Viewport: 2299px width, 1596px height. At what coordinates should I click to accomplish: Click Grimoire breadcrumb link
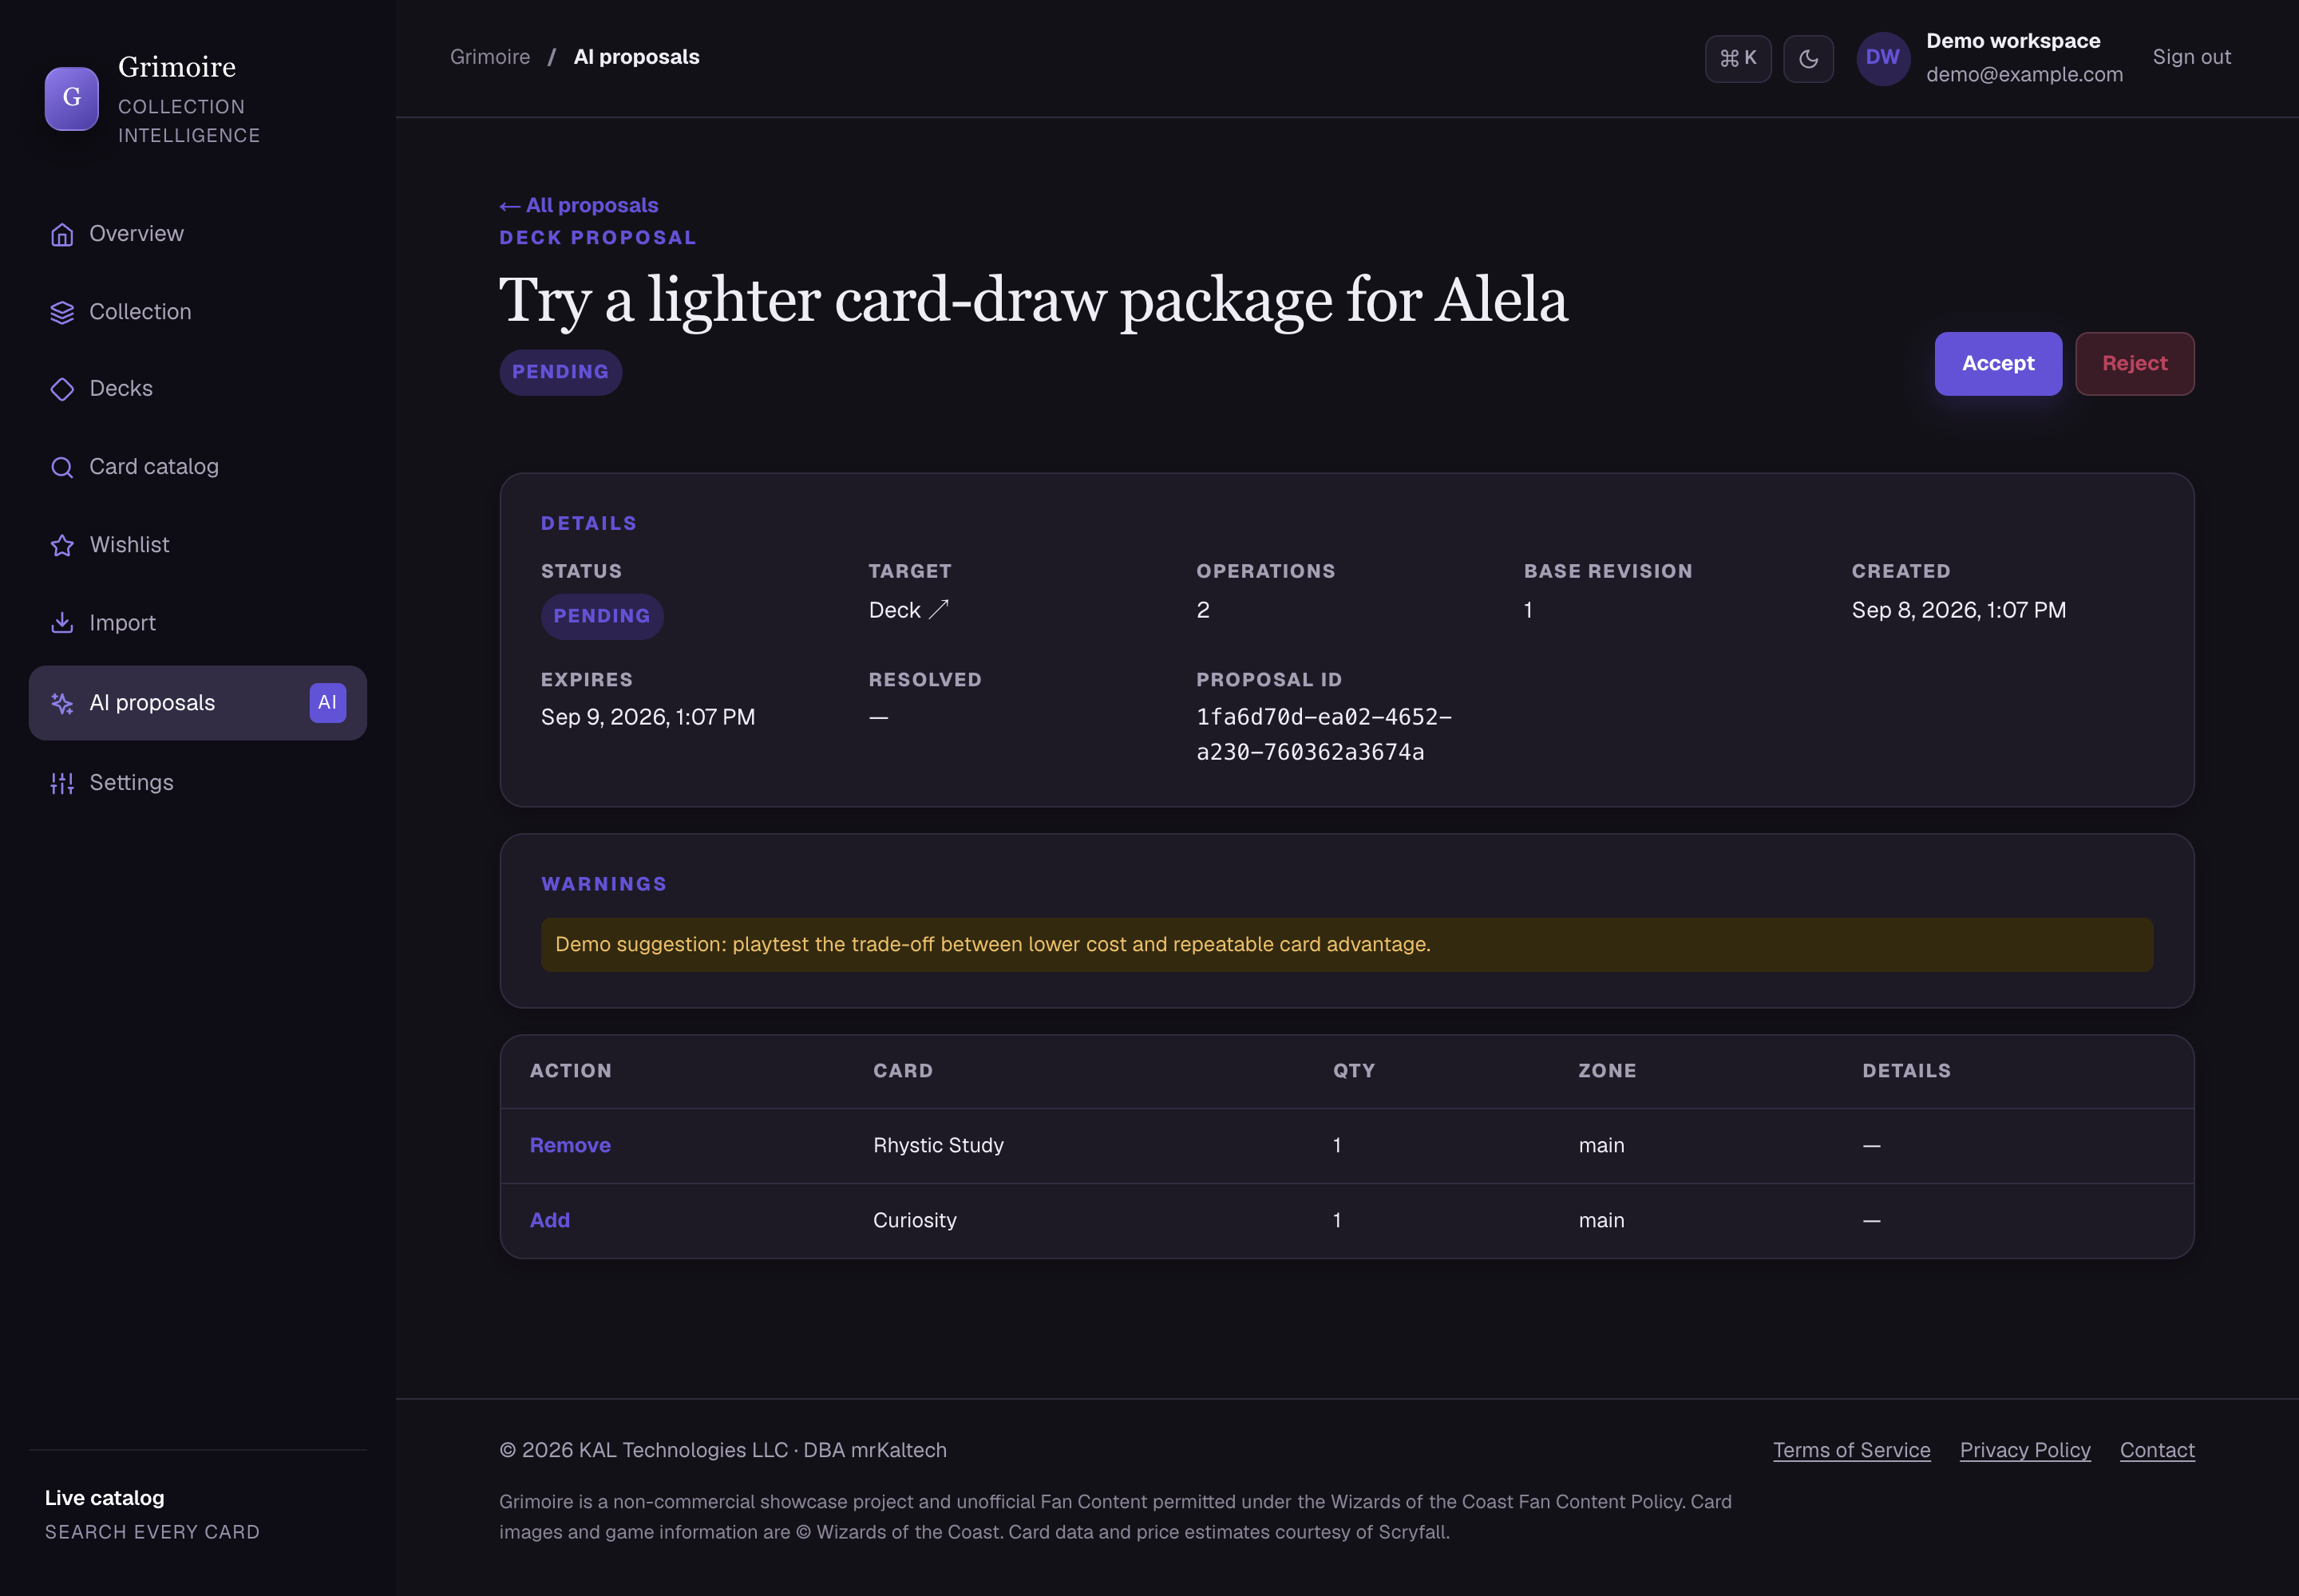click(490, 57)
